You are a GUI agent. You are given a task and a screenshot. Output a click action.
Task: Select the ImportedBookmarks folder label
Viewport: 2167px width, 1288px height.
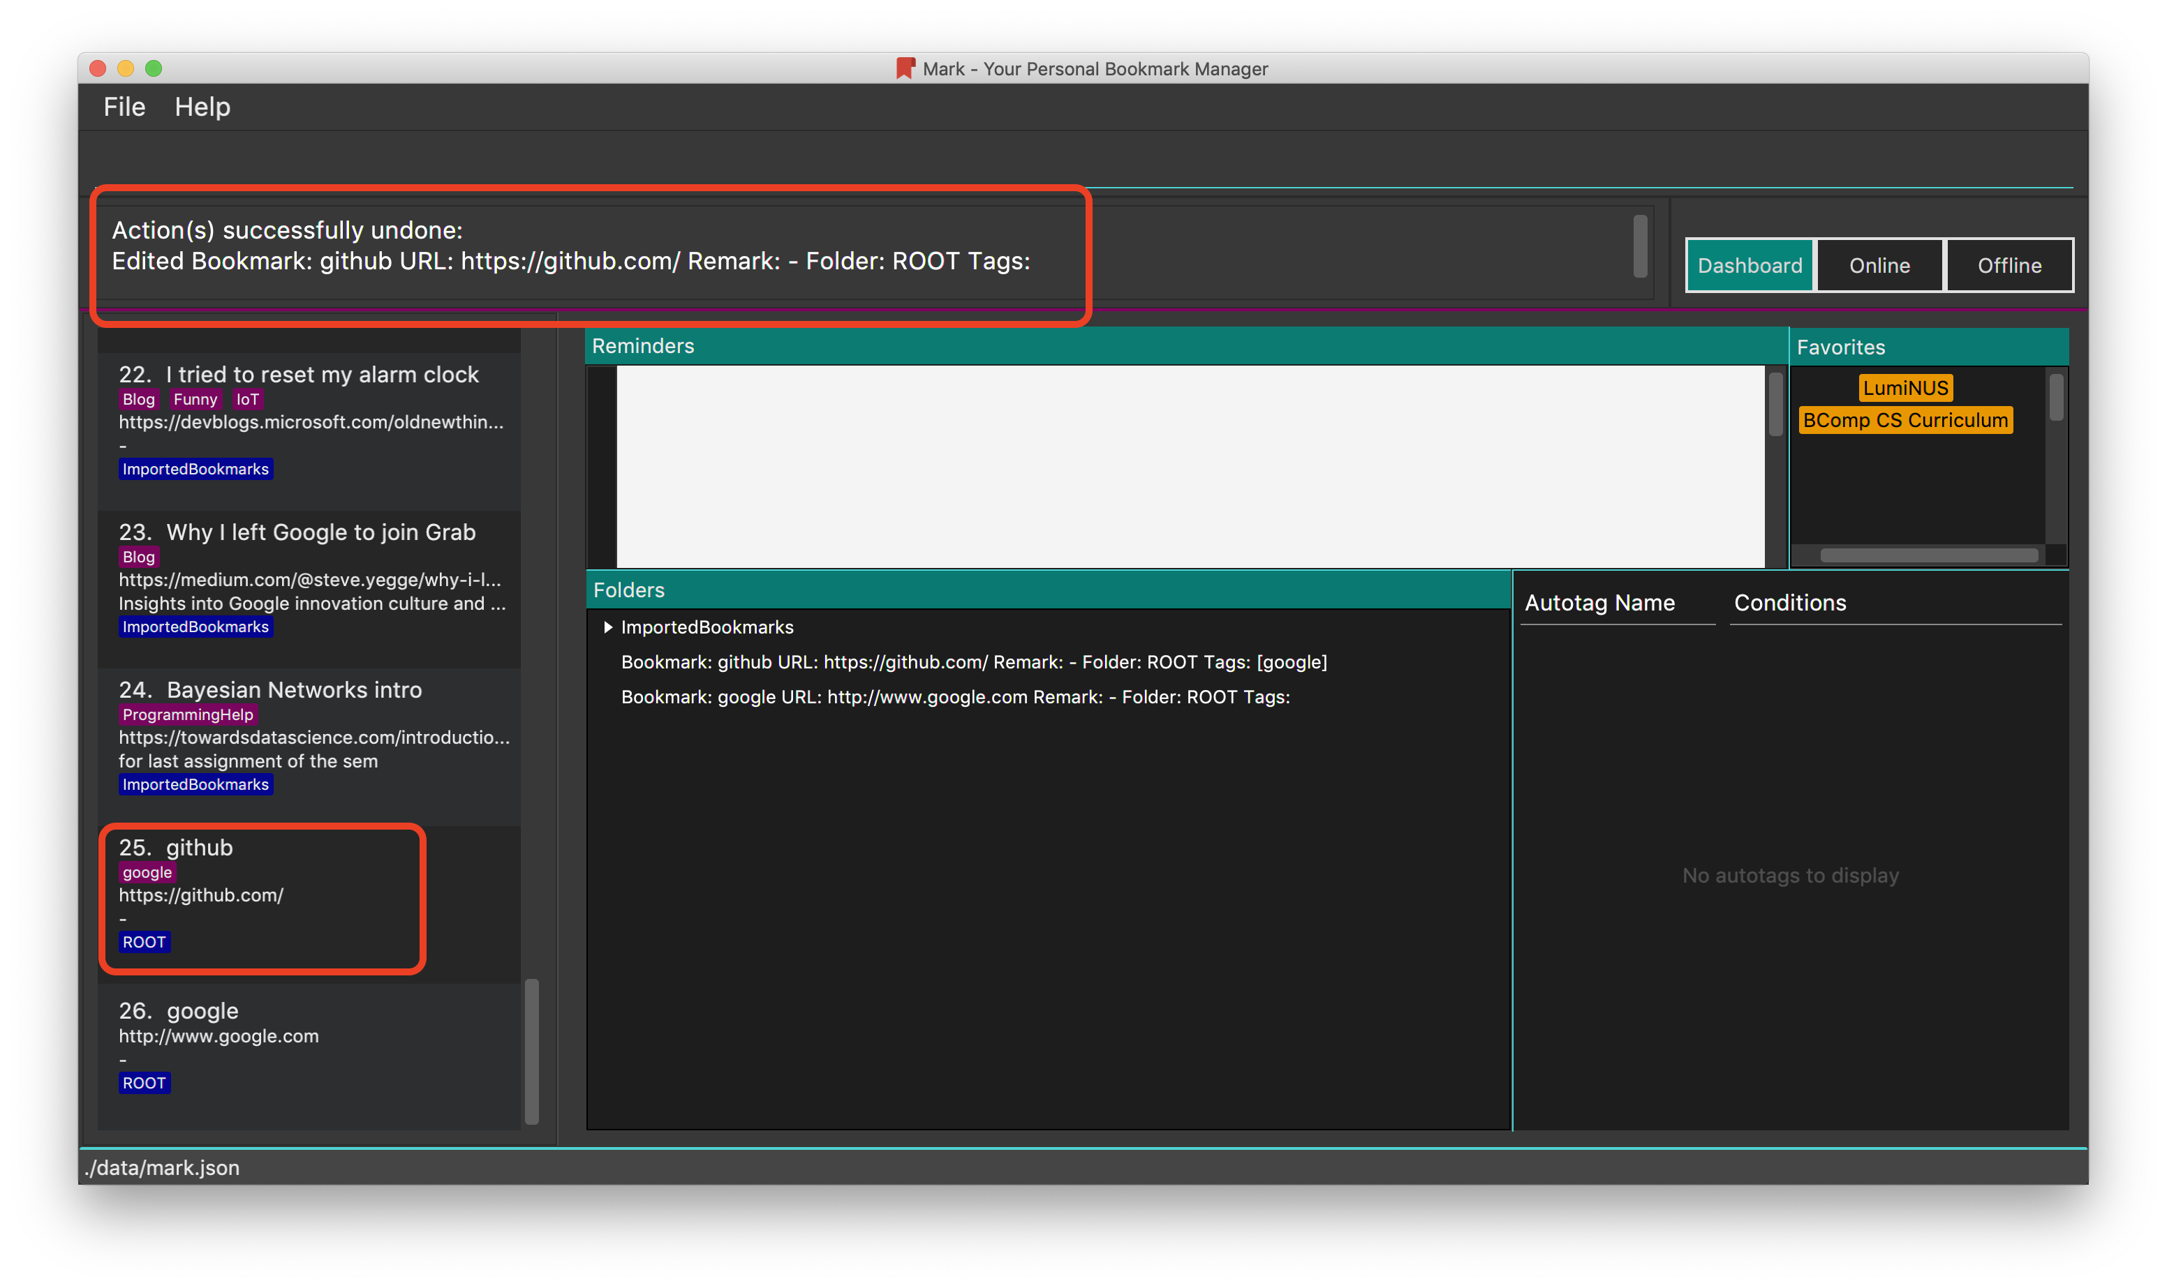click(x=707, y=627)
